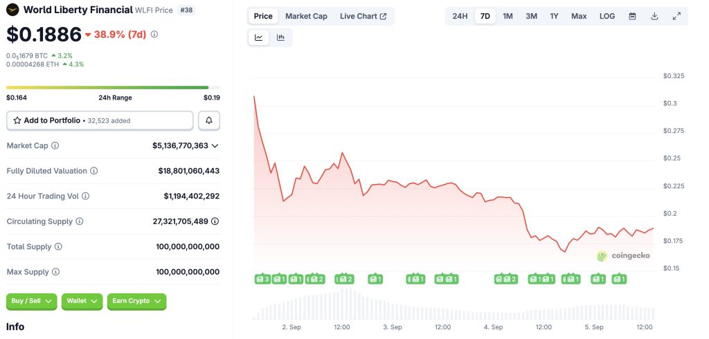Click the line chart view icon

pyautogui.click(x=259, y=37)
